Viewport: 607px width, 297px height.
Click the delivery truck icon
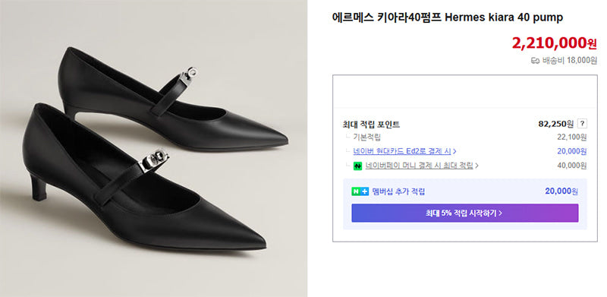pos(536,61)
